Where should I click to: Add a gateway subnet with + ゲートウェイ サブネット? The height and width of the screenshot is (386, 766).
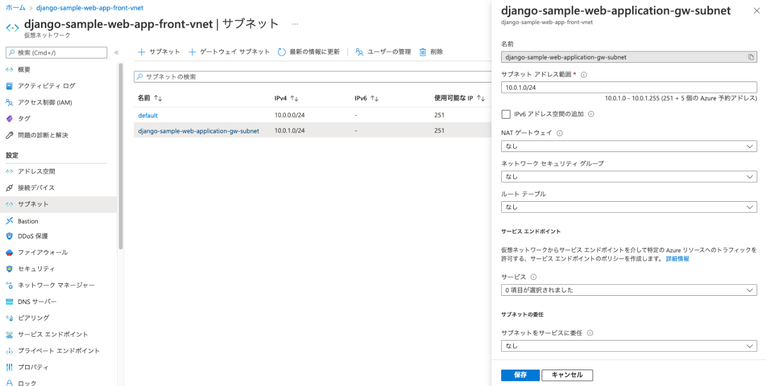(x=229, y=52)
